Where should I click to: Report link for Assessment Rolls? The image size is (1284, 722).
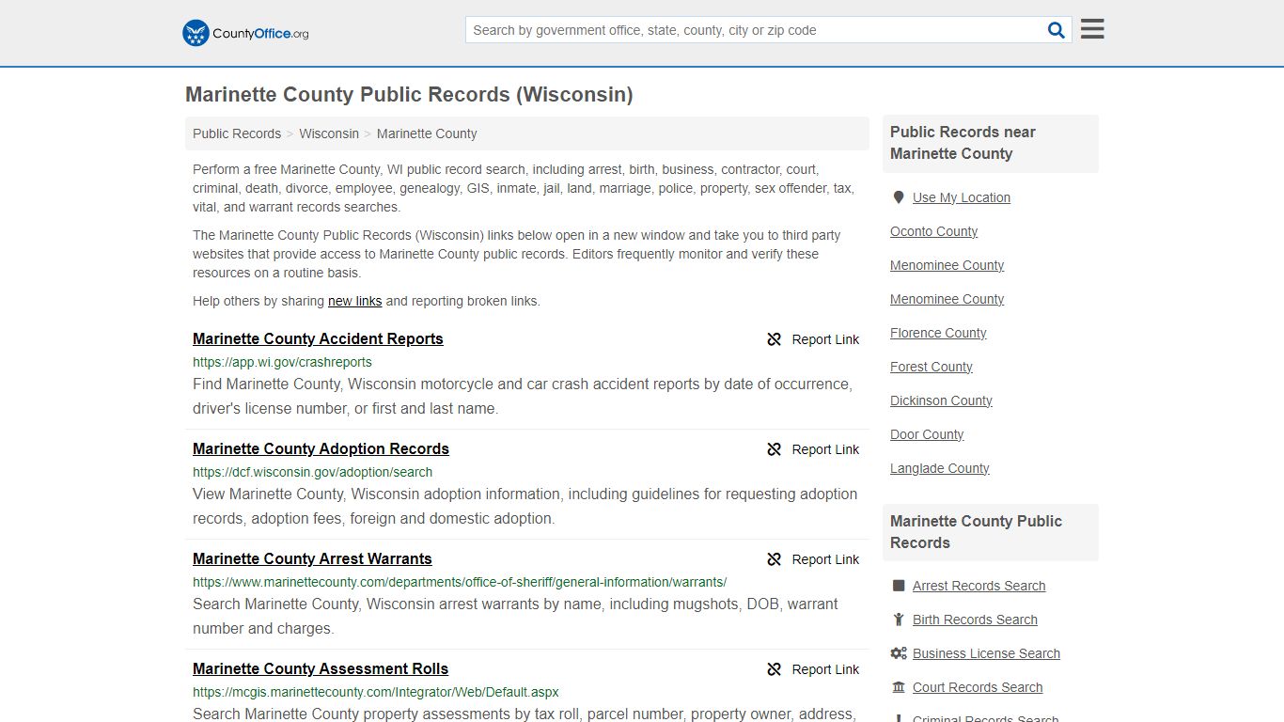pos(825,669)
